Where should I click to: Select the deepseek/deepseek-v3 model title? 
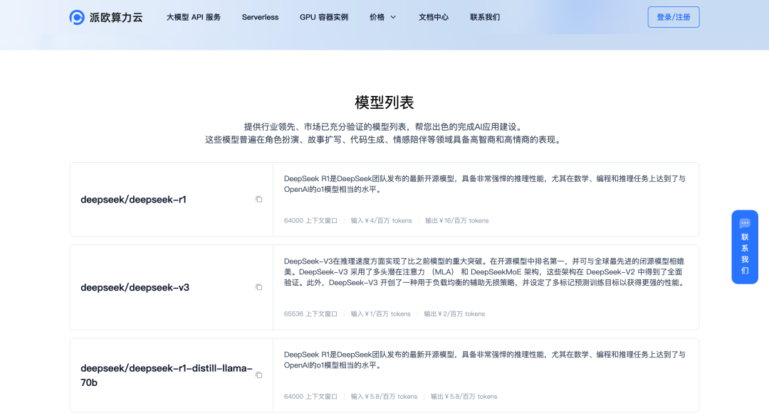pyautogui.click(x=135, y=288)
